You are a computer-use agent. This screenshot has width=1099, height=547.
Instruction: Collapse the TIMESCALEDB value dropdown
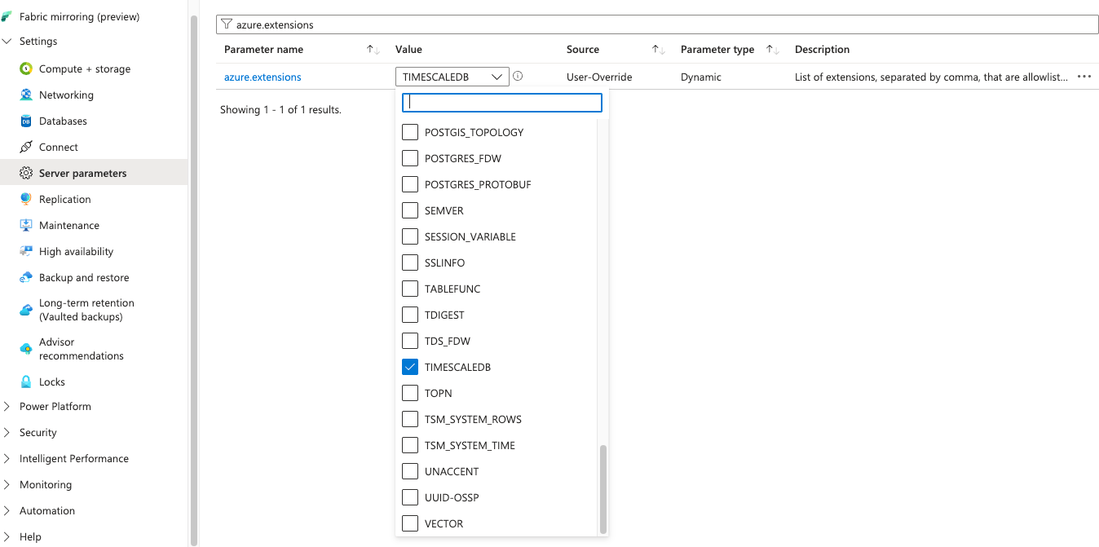[497, 77]
